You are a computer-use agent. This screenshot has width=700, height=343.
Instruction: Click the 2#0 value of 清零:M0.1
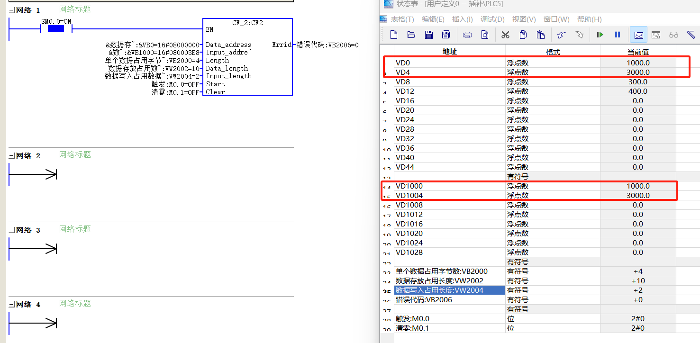[x=638, y=328]
